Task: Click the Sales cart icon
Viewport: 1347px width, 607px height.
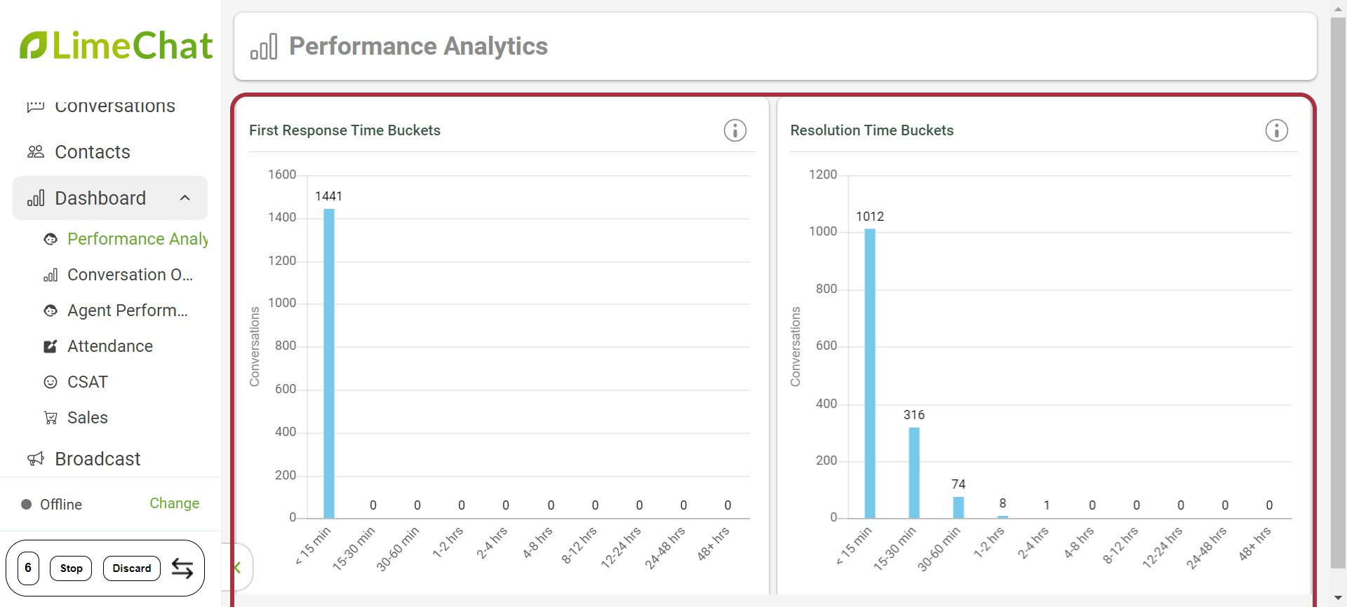Action: tap(51, 418)
